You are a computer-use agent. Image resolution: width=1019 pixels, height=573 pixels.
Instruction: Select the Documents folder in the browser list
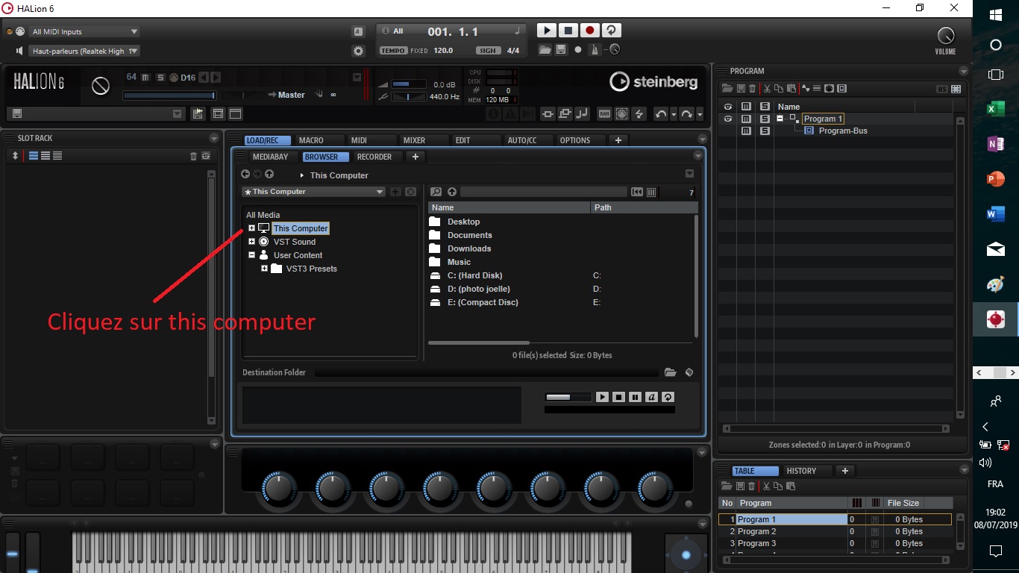click(x=469, y=235)
